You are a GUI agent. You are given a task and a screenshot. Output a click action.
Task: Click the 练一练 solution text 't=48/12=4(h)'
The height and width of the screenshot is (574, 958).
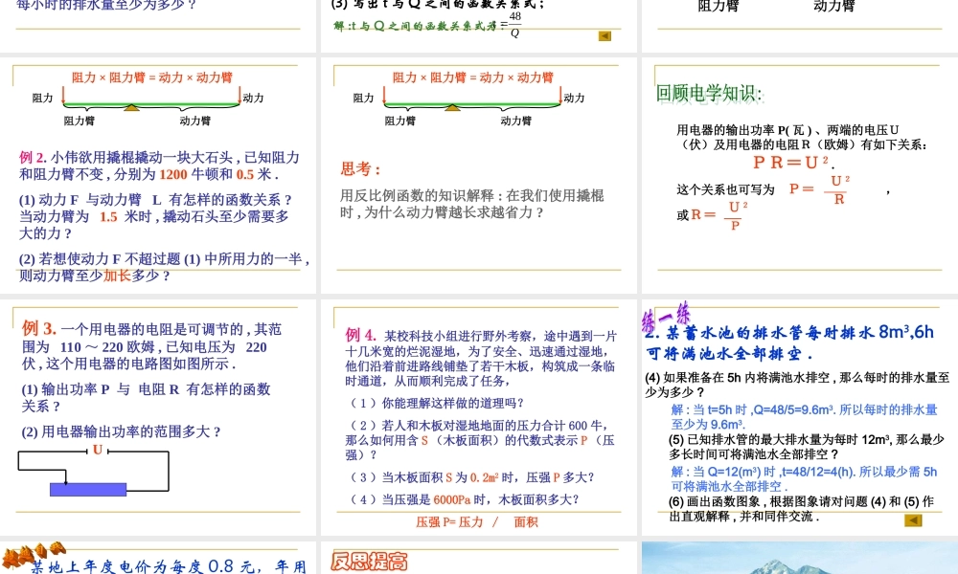(819, 472)
